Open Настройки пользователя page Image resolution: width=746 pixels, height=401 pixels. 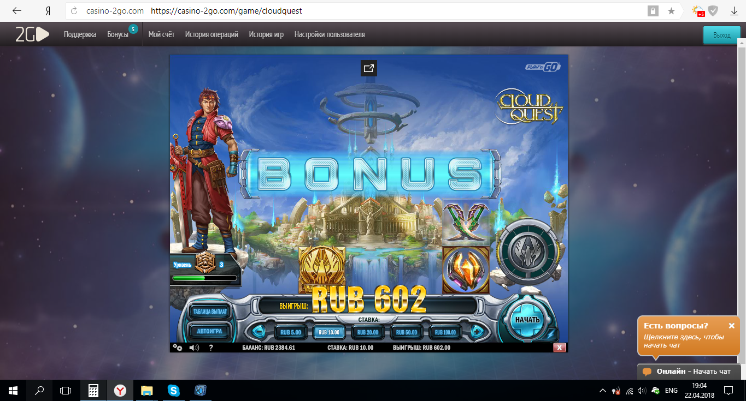pos(330,34)
